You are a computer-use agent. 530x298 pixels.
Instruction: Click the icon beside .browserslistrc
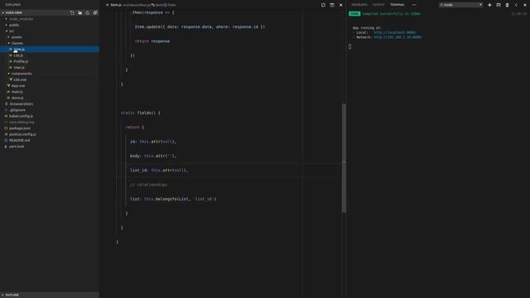(6, 103)
